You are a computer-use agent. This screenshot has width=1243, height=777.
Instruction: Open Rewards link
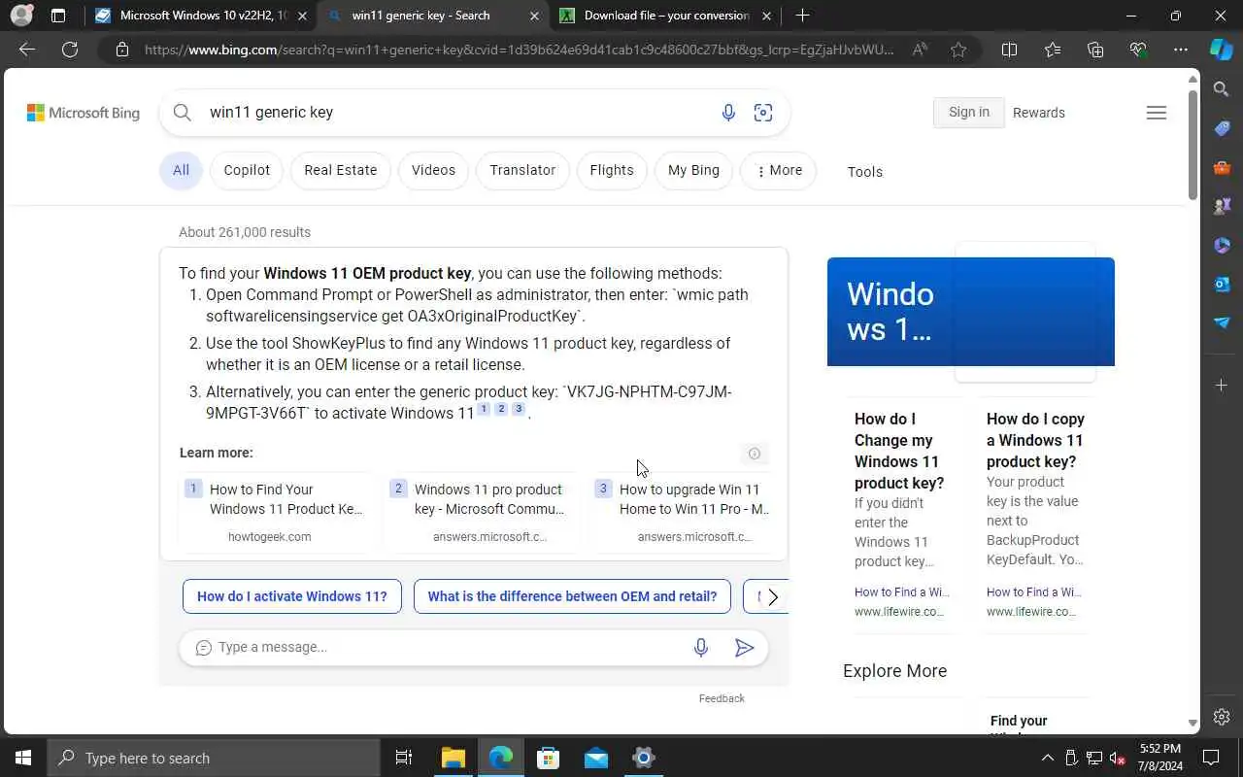click(x=1039, y=113)
